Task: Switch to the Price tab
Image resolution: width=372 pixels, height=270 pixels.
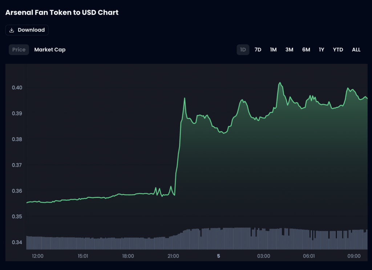Action: pyautogui.click(x=19, y=50)
